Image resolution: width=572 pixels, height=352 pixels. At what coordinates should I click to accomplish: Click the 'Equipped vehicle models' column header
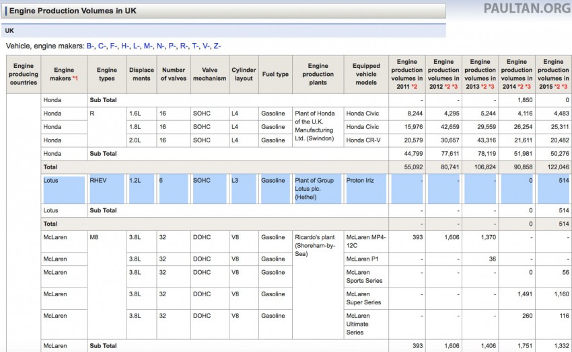point(366,75)
